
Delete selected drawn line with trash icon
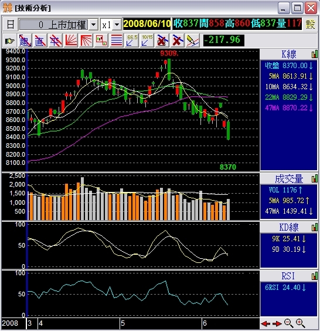coord(162,40)
